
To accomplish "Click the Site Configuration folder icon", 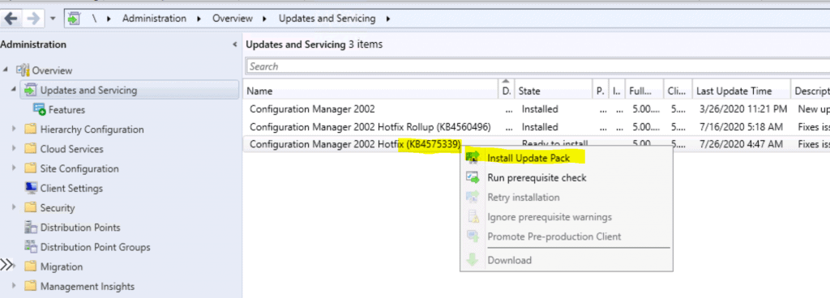I will click(x=31, y=168).
